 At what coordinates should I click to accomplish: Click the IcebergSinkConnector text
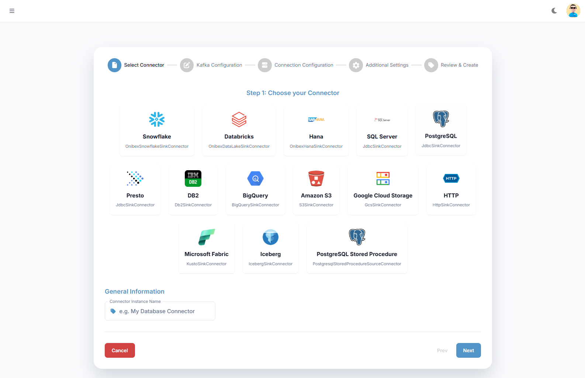(x=270, y=264)
